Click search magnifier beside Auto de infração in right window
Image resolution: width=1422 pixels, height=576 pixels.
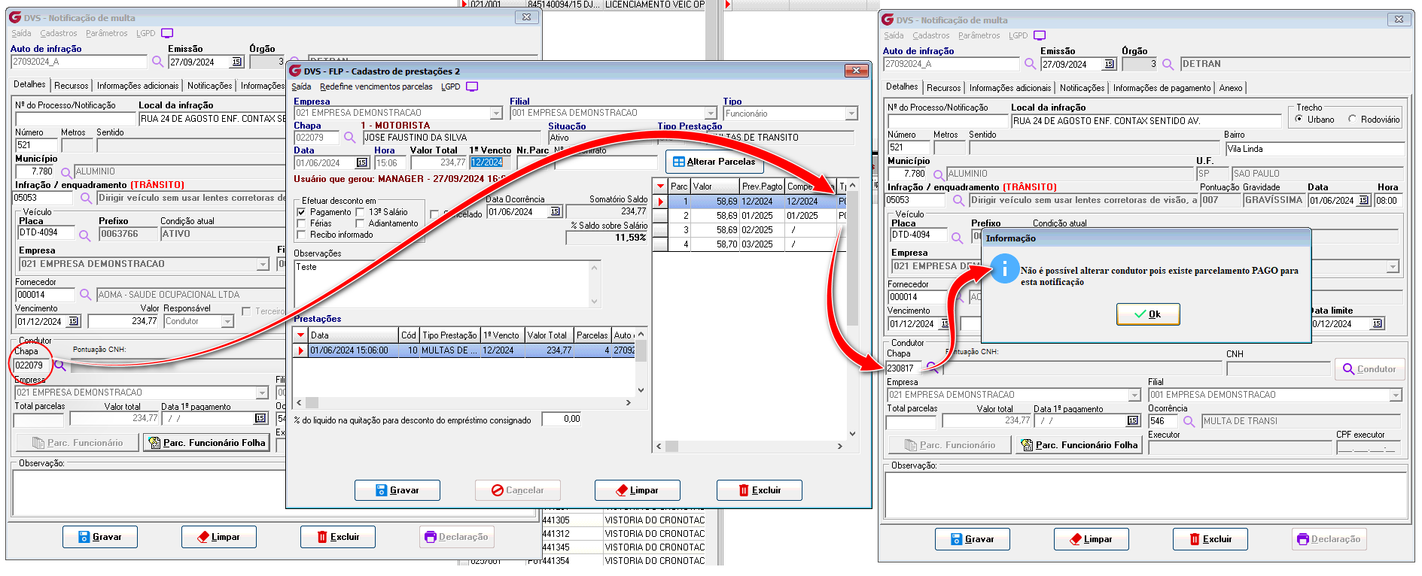tap(1030, 64)
